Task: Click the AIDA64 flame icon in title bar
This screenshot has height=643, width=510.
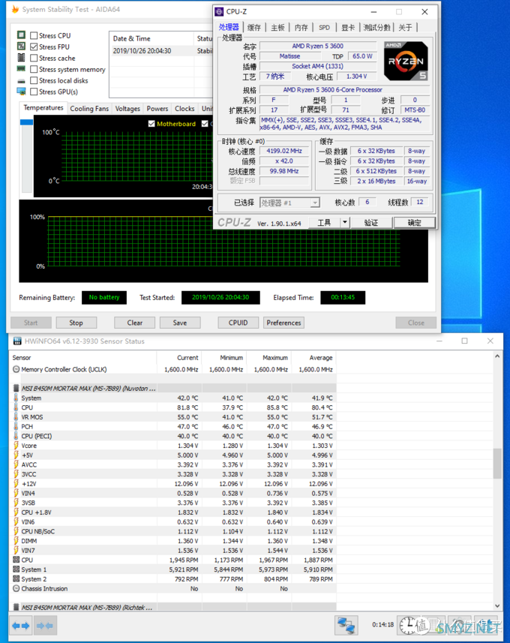Action: pyautogui.click(x=15, y=9)
